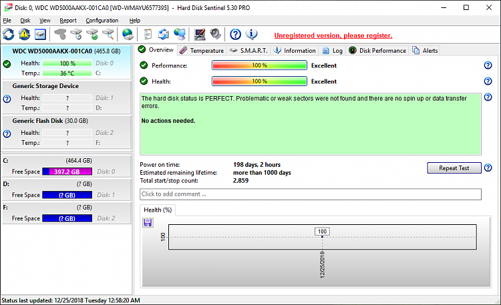Switch to the Overview tab
501x305 pixels.
[x=156, y=50]
